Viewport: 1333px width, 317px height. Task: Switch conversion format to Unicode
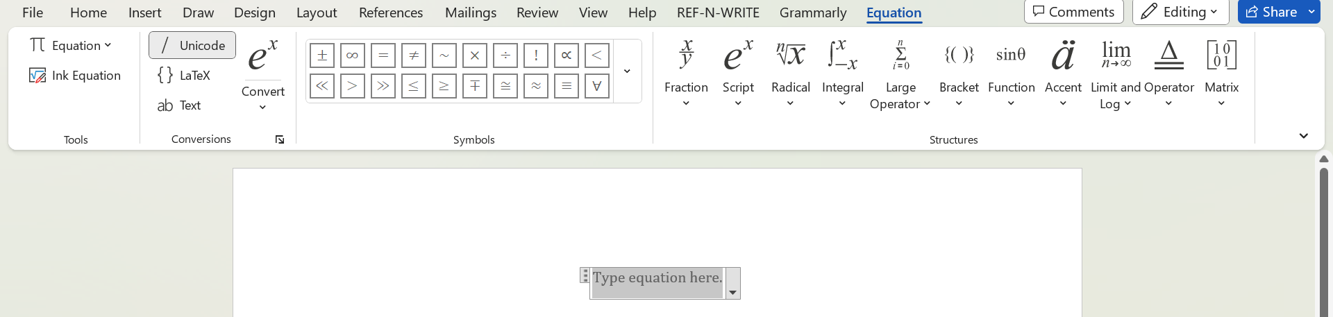coord(192,45)
